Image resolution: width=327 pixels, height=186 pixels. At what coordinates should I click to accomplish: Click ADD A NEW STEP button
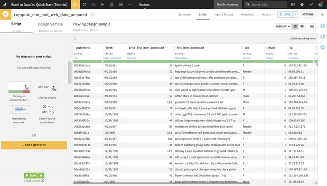click(x=34, y=145)
